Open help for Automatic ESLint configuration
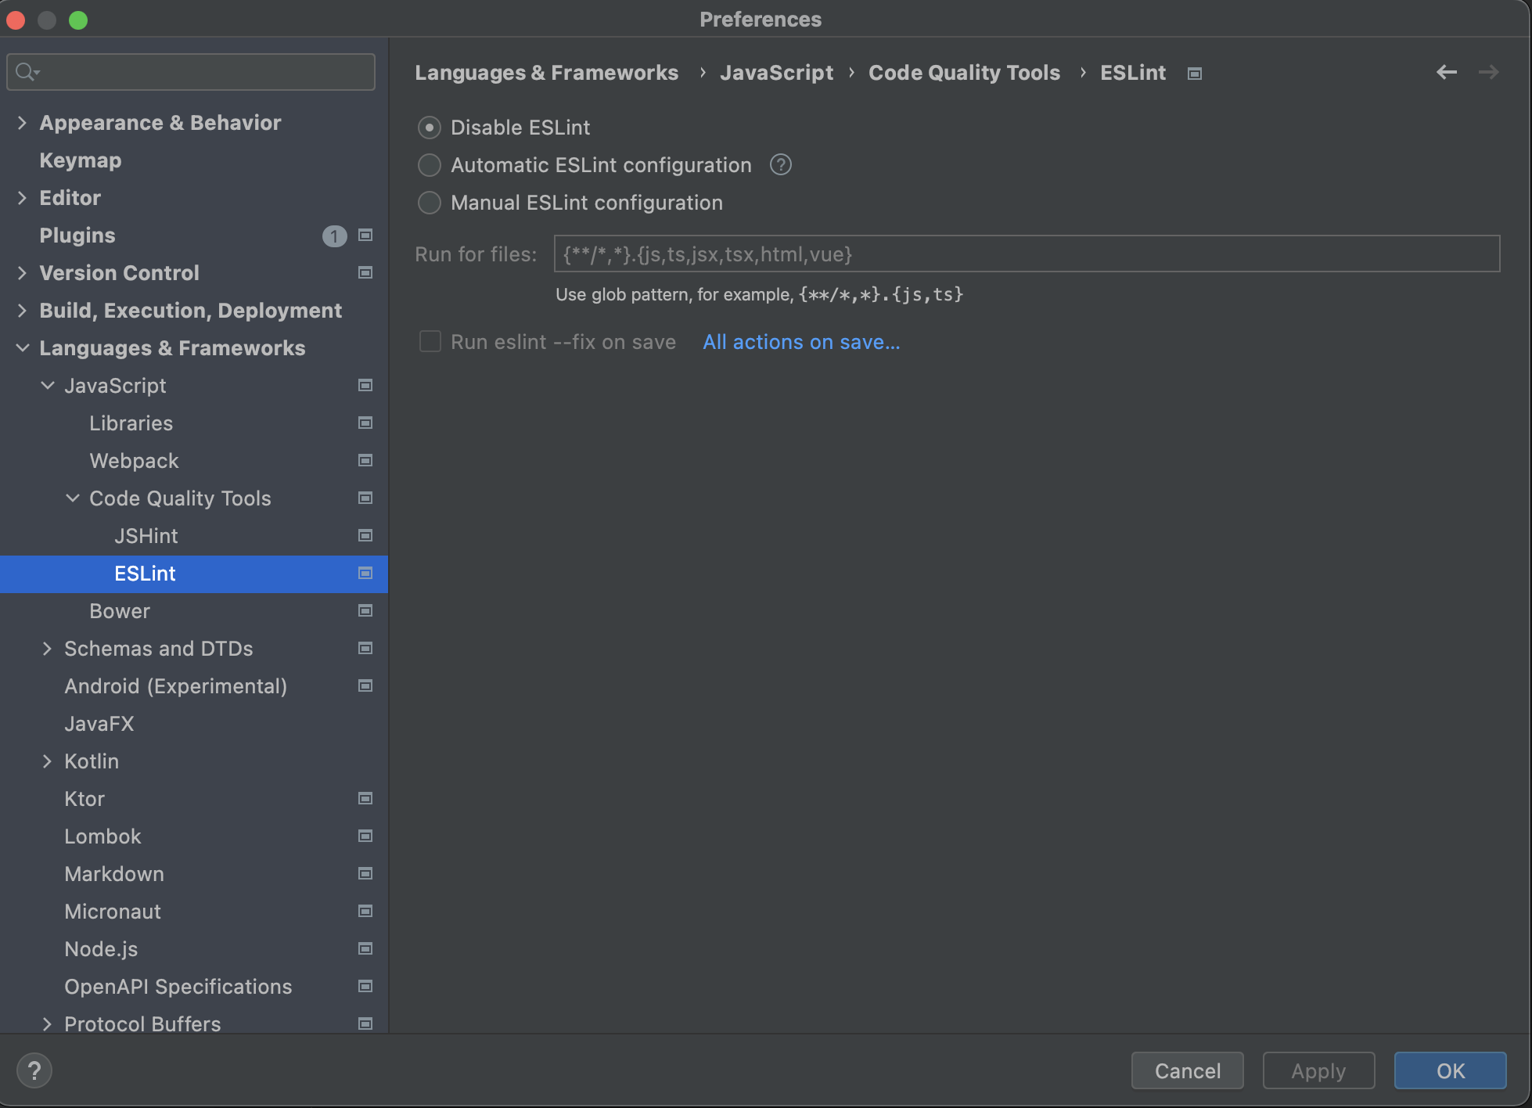This screenshot has width=1532, height=1108. pos(781,165)
